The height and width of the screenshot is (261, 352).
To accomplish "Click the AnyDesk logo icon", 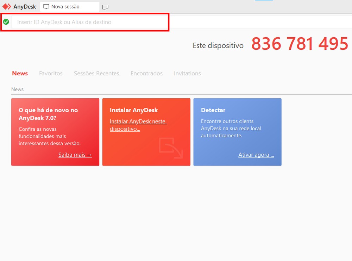I will tap(7, 6).
